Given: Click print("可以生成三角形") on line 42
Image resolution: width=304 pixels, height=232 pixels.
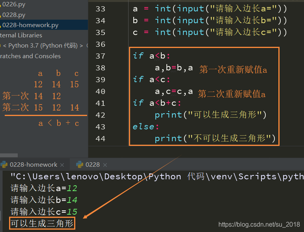Looking at the screenshot, I should coord(211,115).
